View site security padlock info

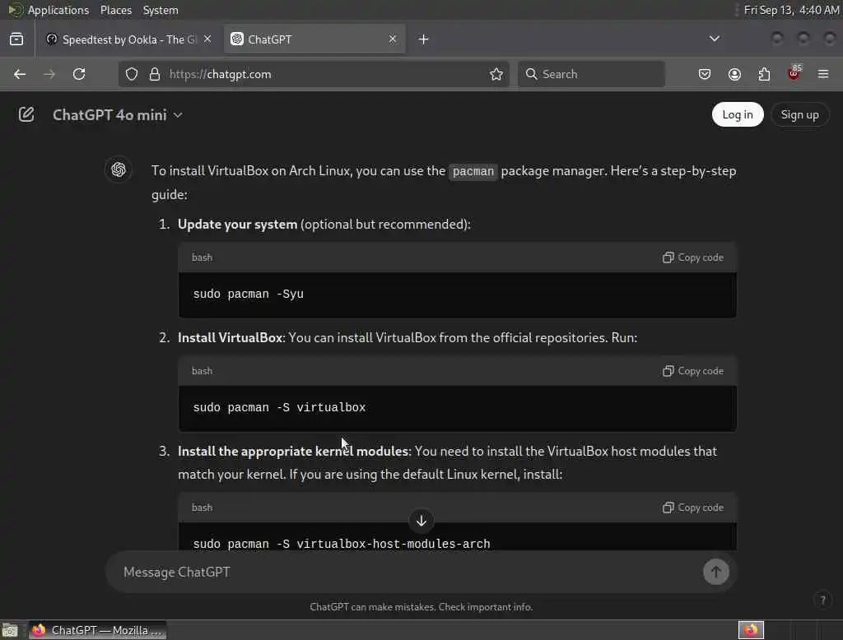coord(155,74)
